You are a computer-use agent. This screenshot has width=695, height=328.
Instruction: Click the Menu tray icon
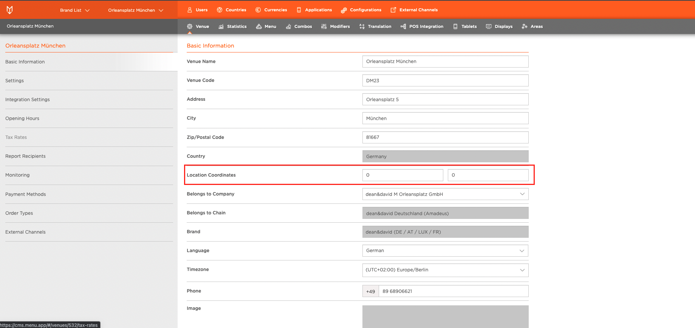(259, 26)
